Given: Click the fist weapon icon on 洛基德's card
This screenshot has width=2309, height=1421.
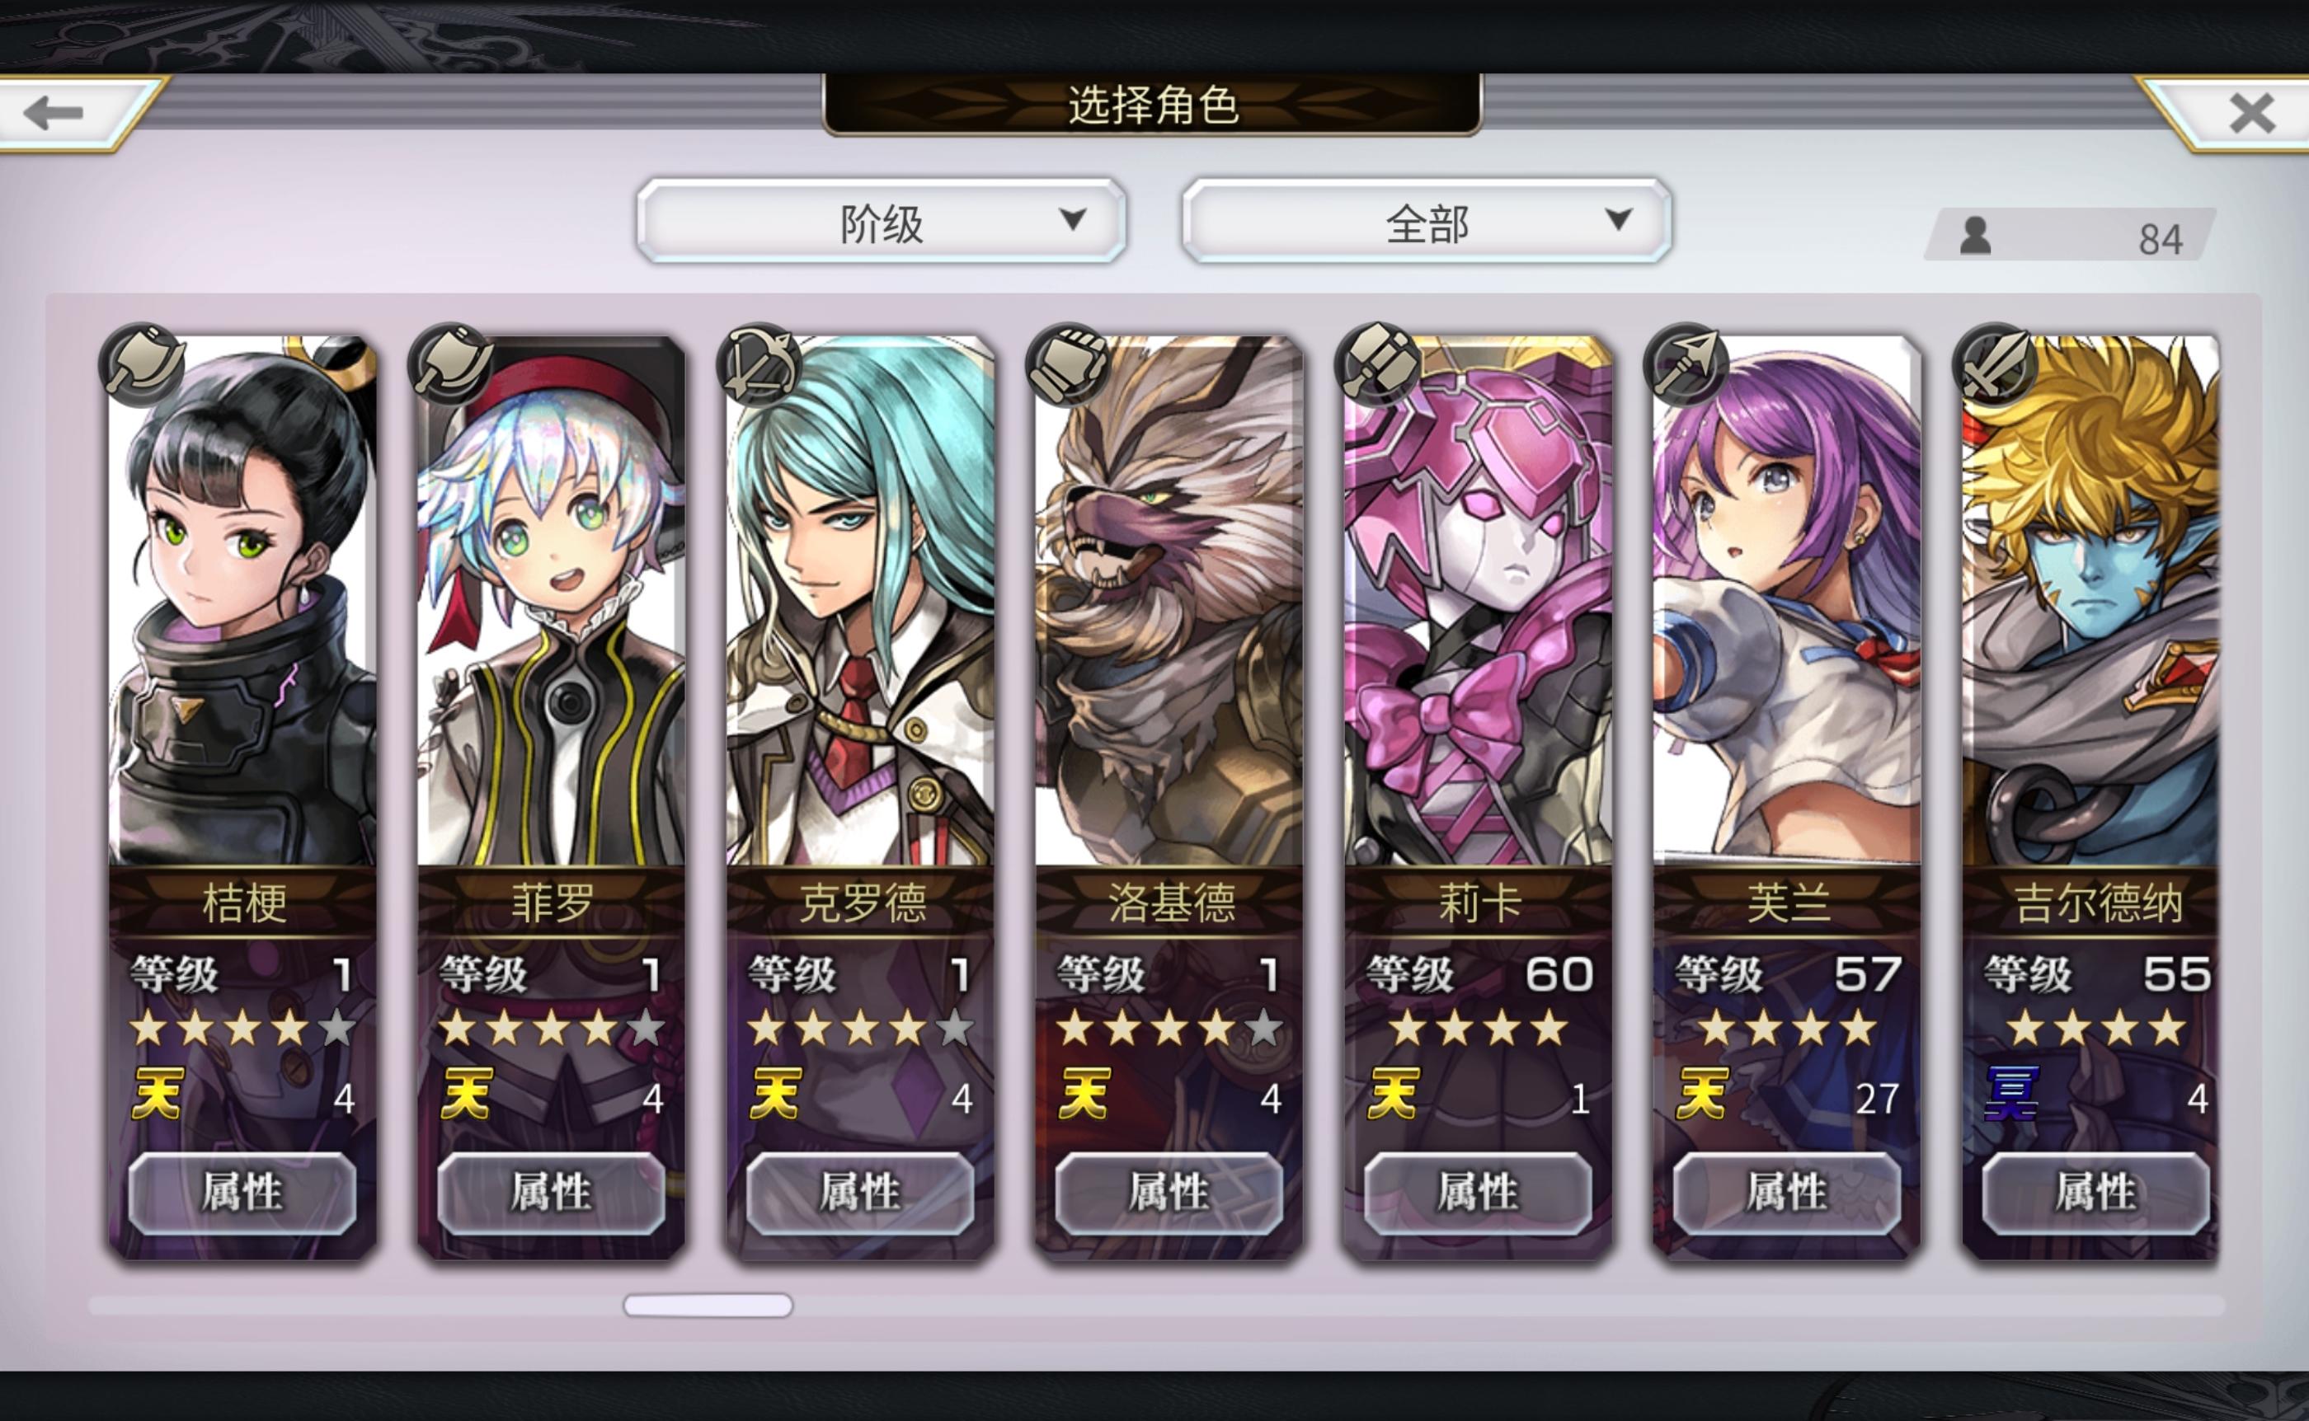Looking at the screenshot, I should pos(1069,364).
